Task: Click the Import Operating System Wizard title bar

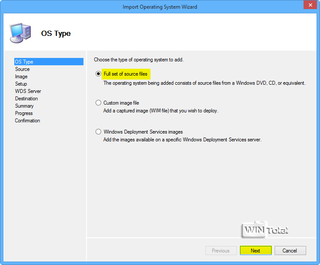Action: pyautogui.click(x=160, y=7)
